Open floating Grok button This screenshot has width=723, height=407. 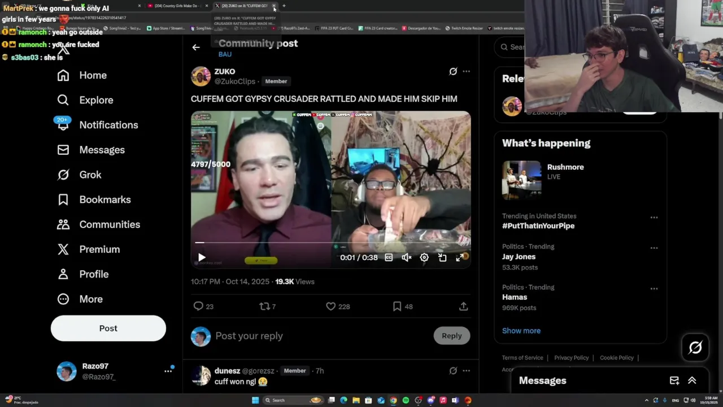(x=695, y=348)
